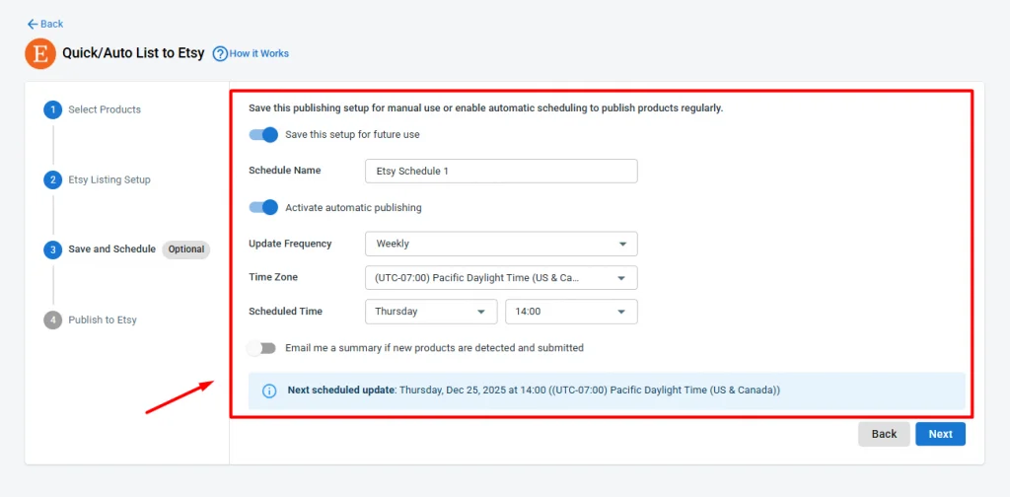Click the info icon beside Next scheduled update
This screenshot has width=1010, height=497.
point(269,390)
